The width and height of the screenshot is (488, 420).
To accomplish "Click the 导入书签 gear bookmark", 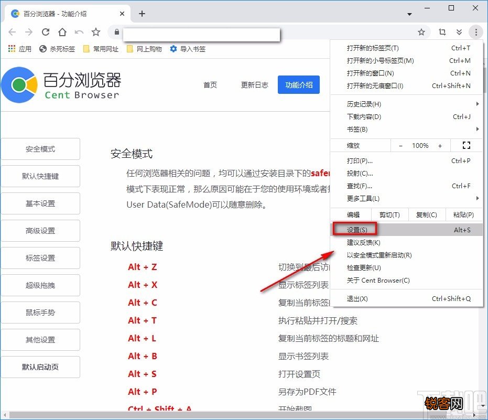I will pos(188,49).
